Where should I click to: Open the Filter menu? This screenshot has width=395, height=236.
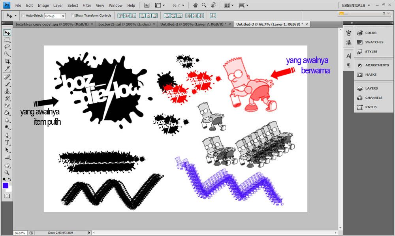(87, 5)
